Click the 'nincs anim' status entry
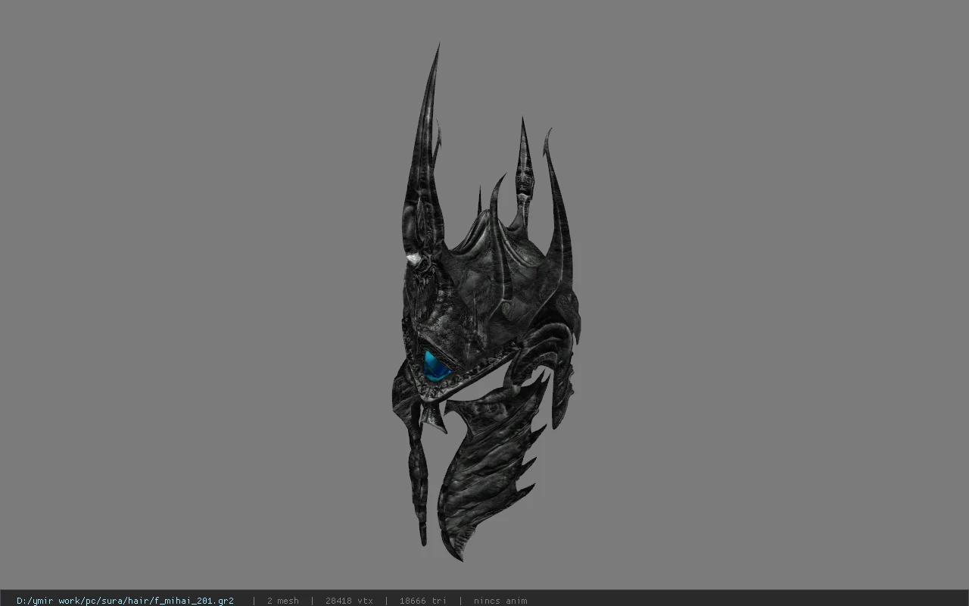Viewport: 969px width, 606px height. tap(500, 601)
